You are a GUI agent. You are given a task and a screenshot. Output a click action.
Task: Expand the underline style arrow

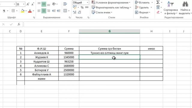point(7,11)
